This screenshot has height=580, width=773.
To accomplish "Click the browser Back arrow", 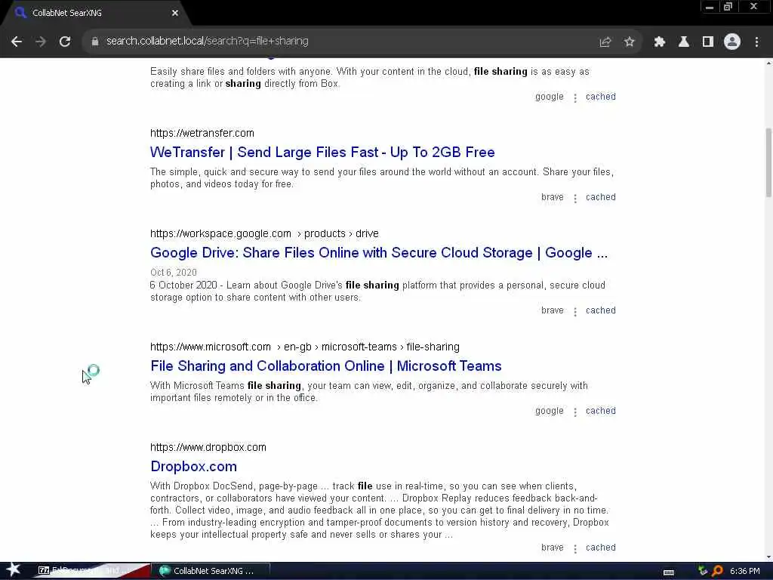I will point(17,42).
